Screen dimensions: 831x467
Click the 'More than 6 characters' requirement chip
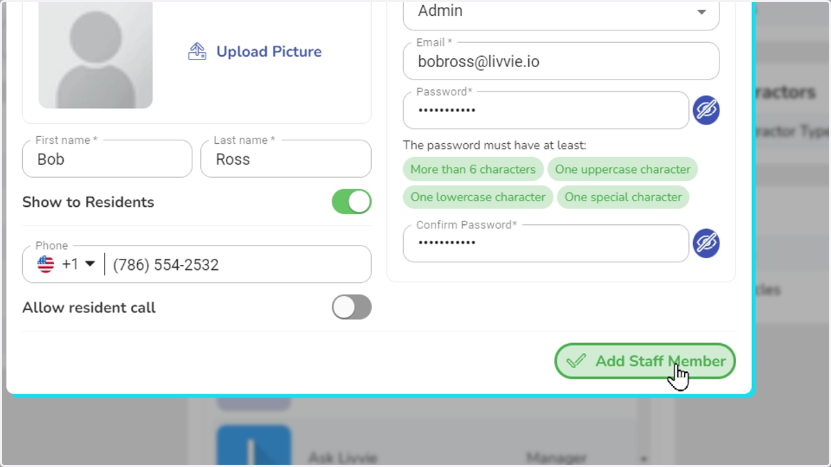point(473,170)
